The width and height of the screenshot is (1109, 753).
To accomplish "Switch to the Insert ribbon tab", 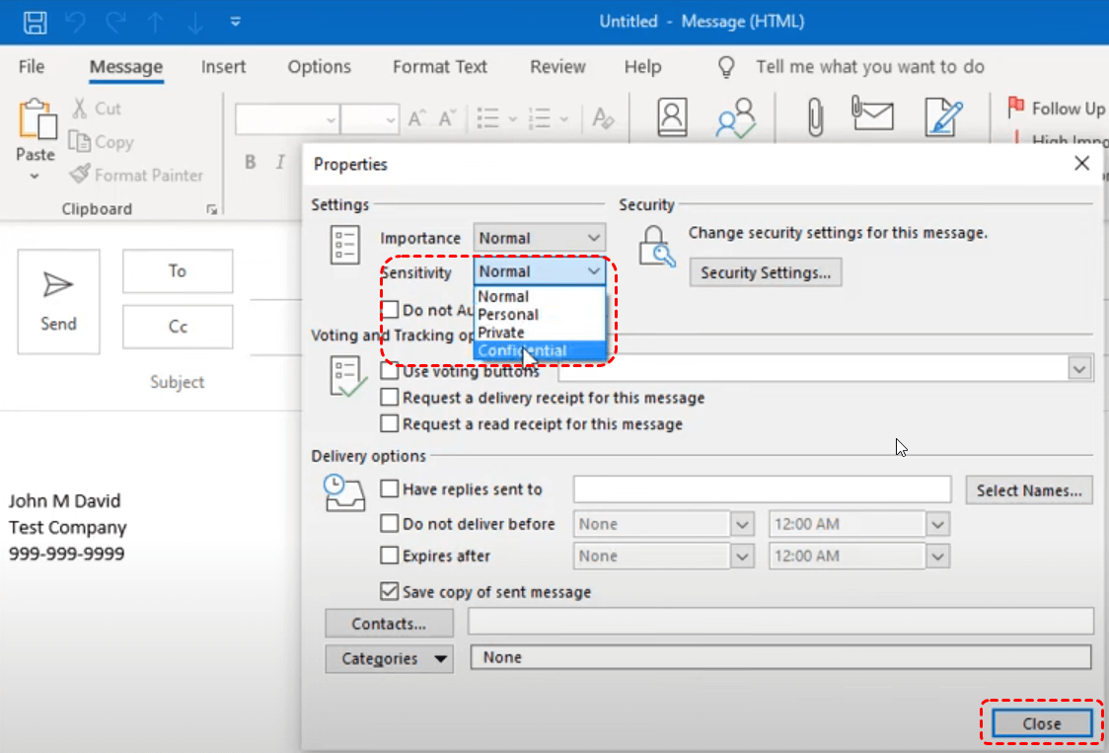I will [224, 67].
